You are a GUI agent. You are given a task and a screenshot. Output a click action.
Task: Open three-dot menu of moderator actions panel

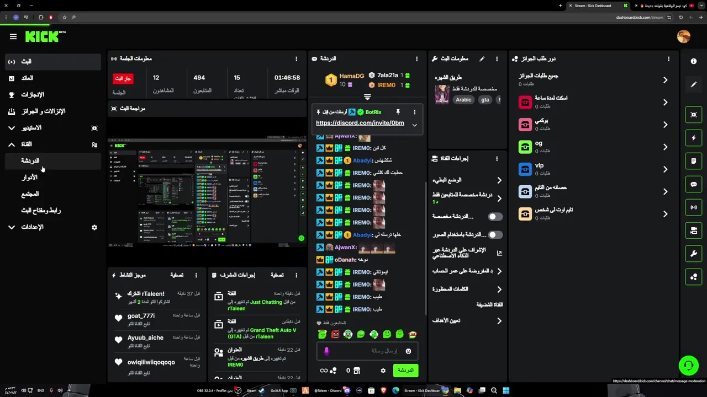point(296,275)
